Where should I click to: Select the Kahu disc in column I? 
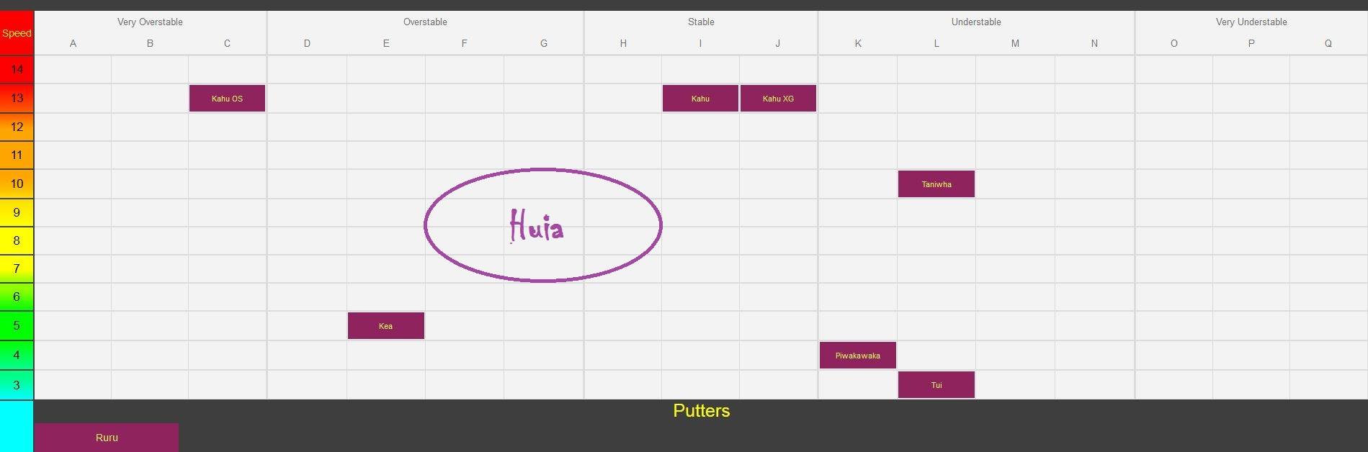(x=700, y=99)
